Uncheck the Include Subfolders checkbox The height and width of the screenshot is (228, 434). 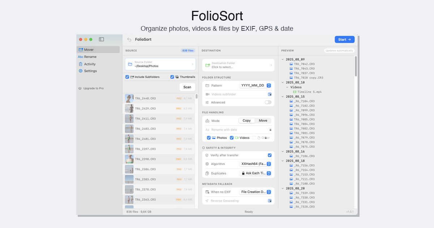coord(127,77)
